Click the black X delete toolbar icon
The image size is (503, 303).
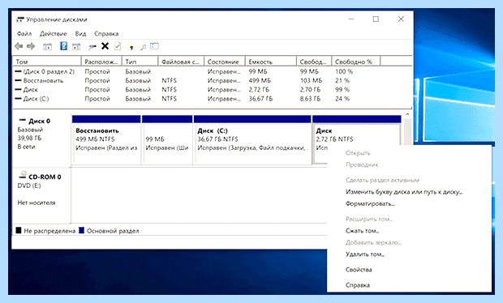tap(105, 46)
